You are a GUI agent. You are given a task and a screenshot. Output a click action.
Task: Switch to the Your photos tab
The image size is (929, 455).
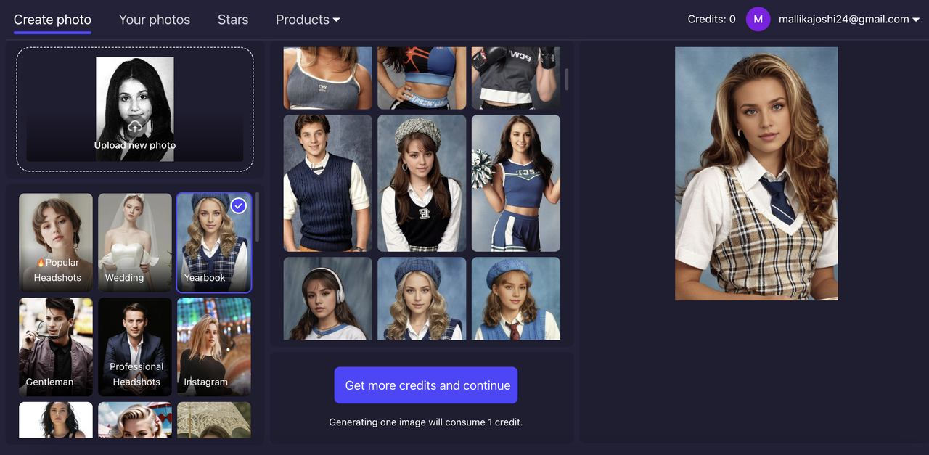click(x=155, y=20)
